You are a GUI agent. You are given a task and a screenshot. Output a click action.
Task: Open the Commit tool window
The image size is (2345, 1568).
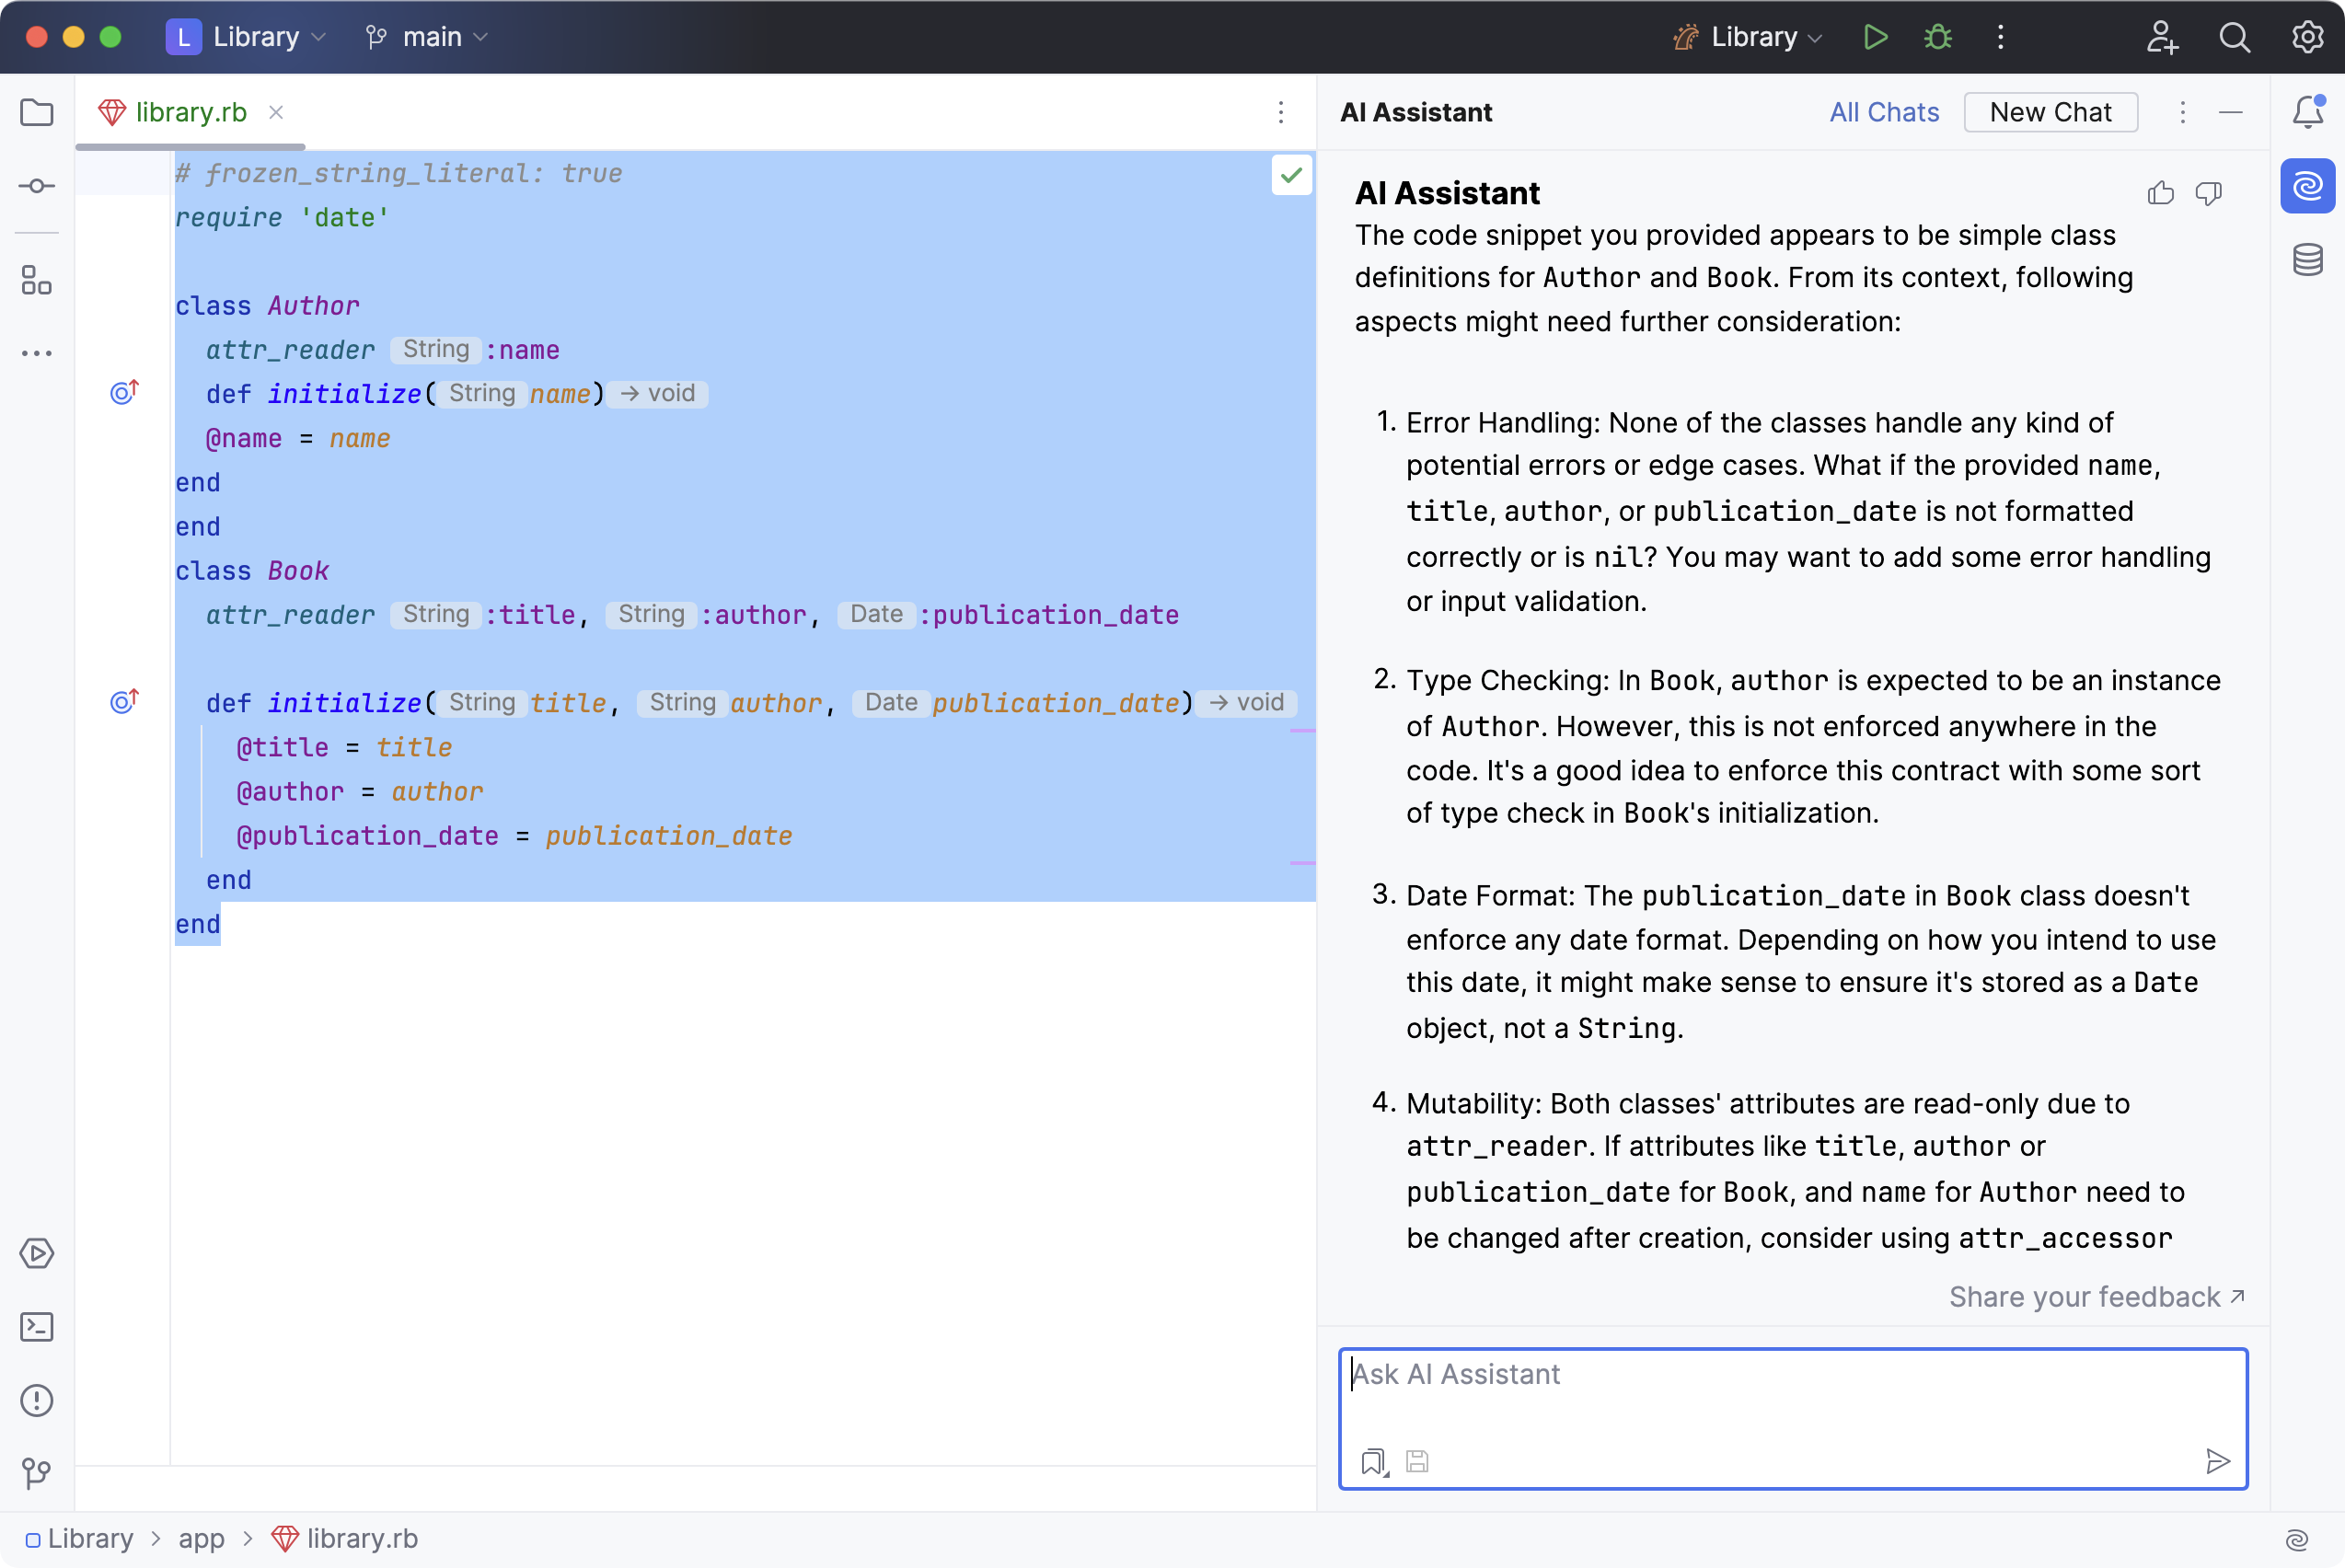37,186
